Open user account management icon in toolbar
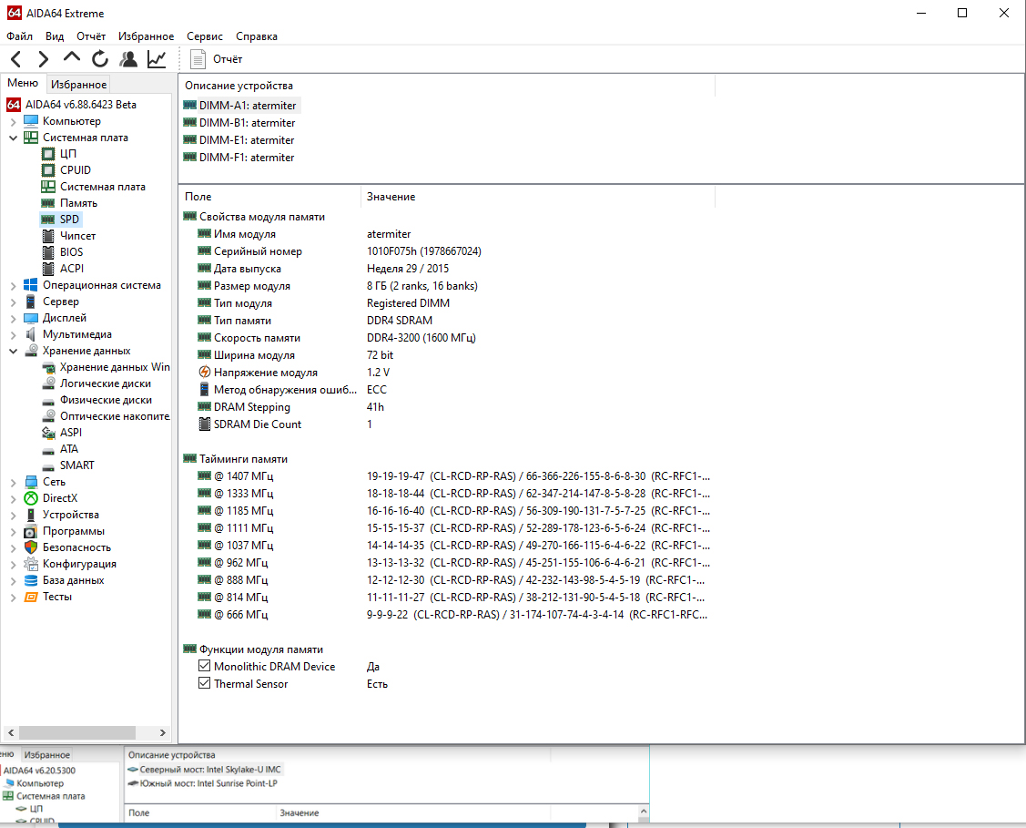The height and width of the screenshot is (828, 1026). 128,59
